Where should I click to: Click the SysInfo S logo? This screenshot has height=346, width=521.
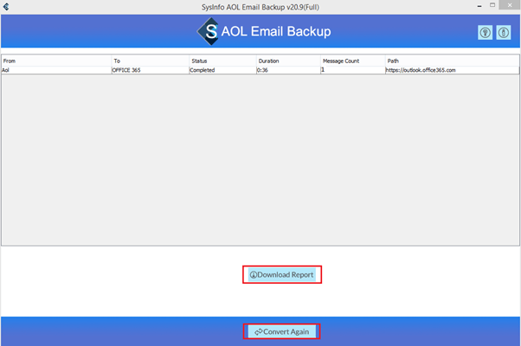tap(209, 31)
